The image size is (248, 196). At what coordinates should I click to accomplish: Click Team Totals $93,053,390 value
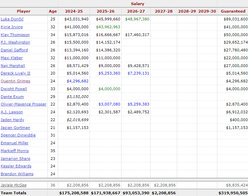[x=136, y=193]
